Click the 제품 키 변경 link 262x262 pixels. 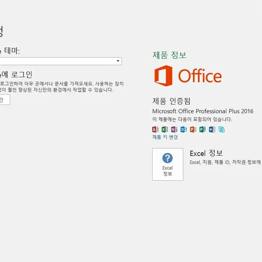click(165, 137)
